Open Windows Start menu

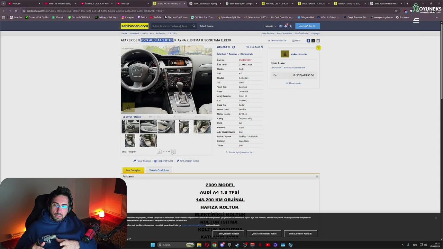click(x=153, y=245)
